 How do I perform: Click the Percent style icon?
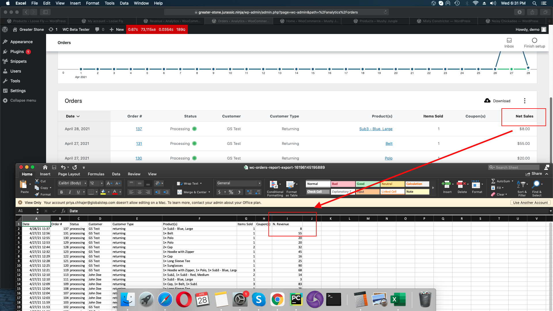(230, 192)
